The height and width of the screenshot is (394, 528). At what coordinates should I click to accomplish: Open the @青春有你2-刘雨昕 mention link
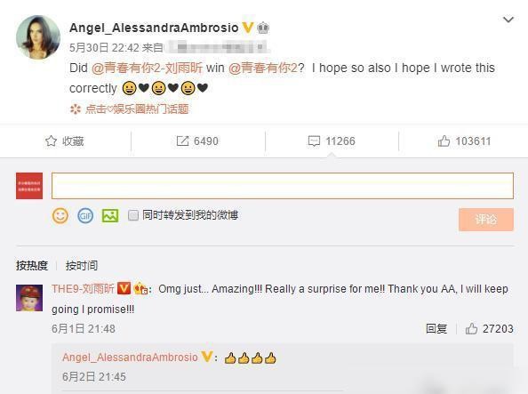[148, 68]
